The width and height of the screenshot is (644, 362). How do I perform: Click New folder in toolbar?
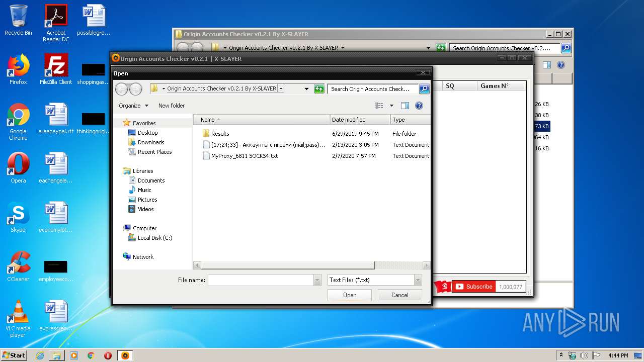click(x=172, y=106)
